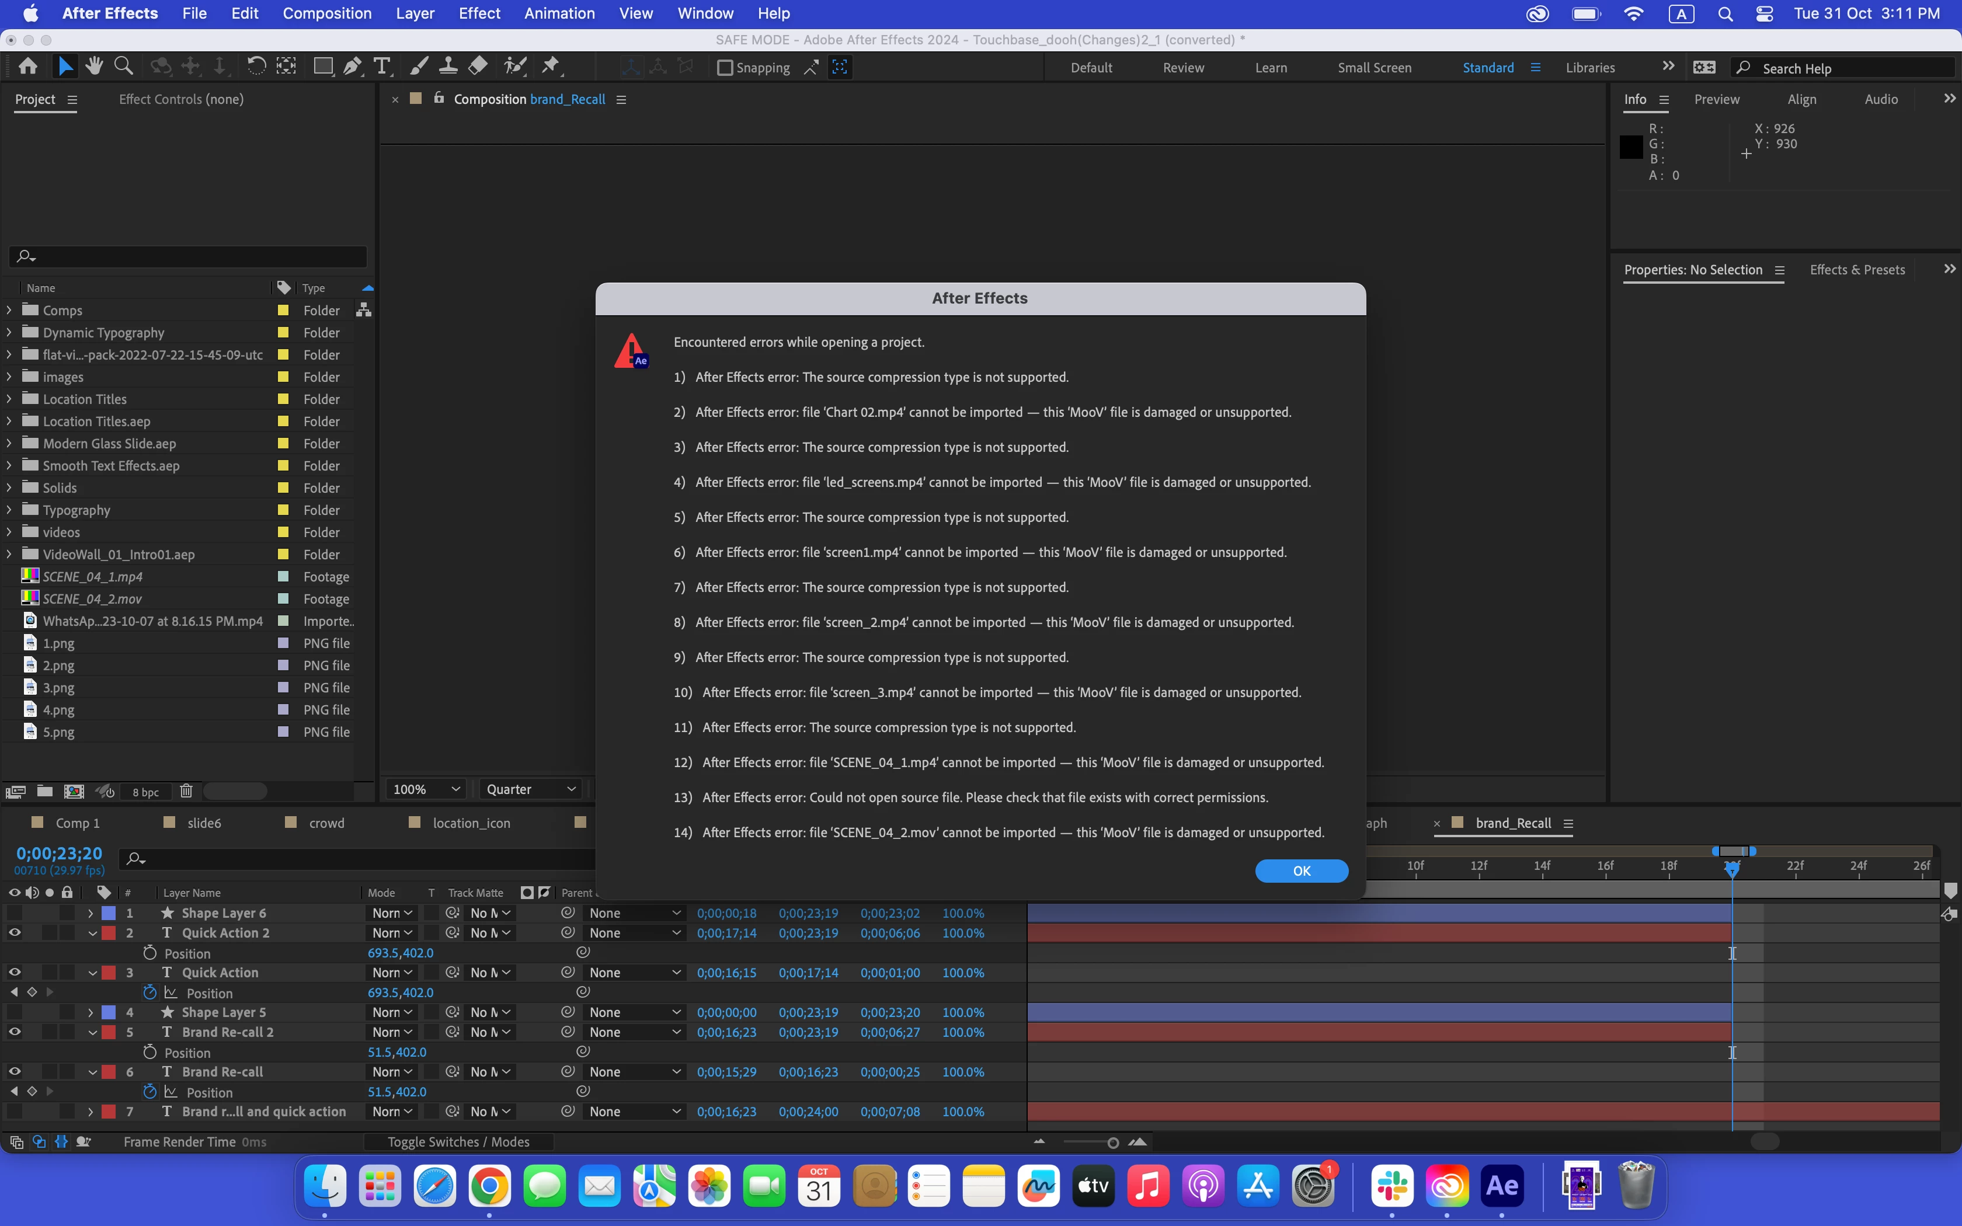The height and width of the screenshot is (1226, 1962).
Task: Select the Horizontal Type tool
Action: coord(382,67)
